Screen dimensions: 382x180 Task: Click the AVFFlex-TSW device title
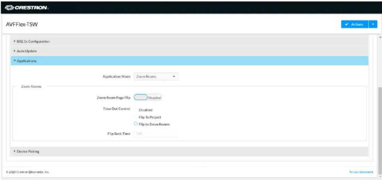click(x=21, y=25)
